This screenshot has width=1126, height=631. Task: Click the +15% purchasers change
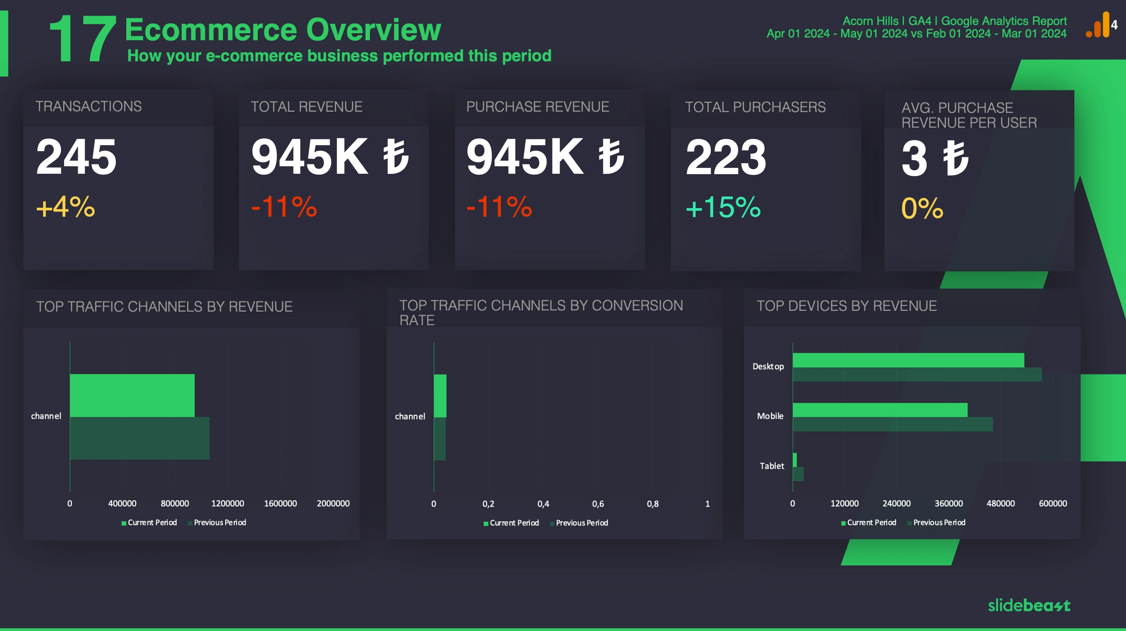(723, 207)
